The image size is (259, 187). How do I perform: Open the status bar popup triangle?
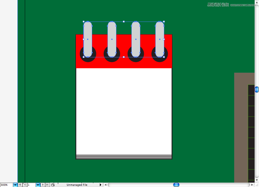(100, 185)
